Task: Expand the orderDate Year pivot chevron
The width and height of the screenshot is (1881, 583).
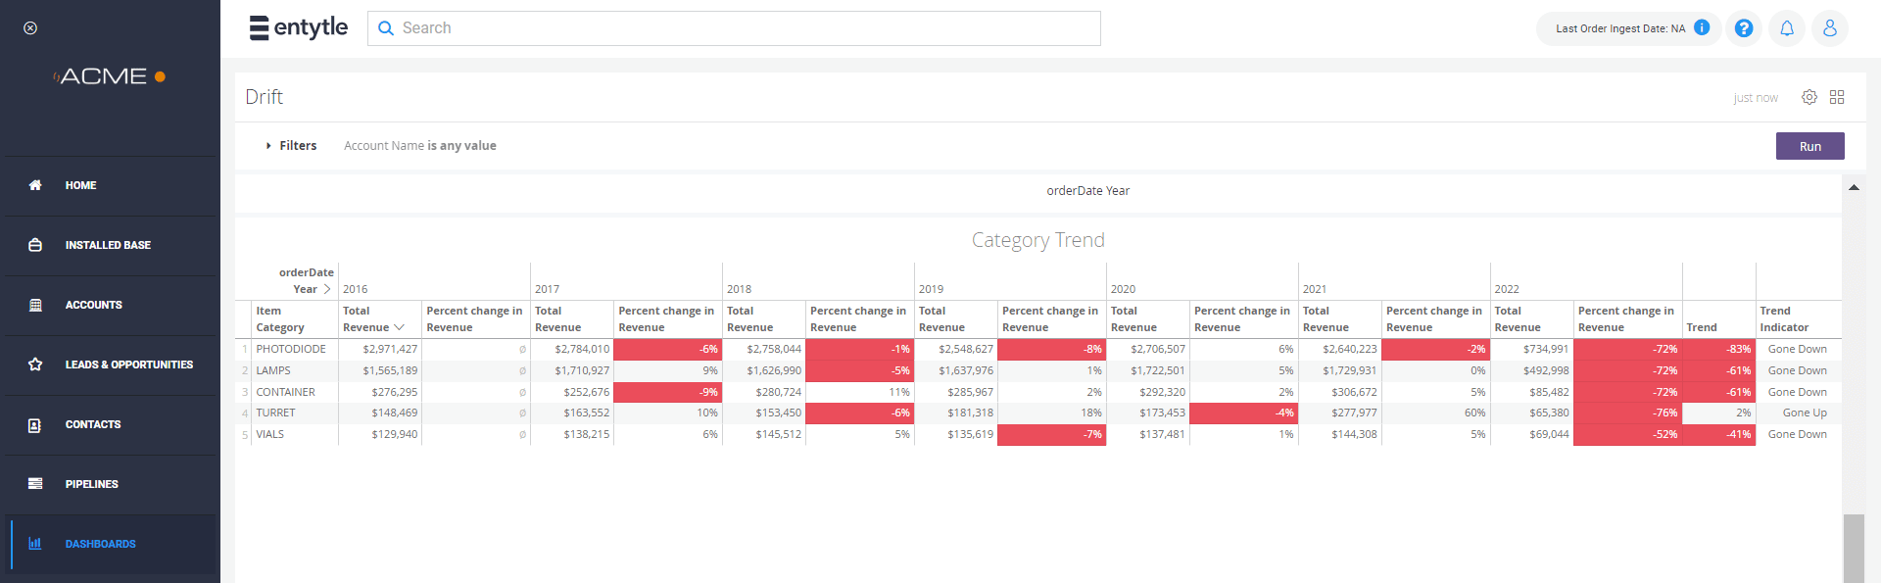Action: point(327,289)
